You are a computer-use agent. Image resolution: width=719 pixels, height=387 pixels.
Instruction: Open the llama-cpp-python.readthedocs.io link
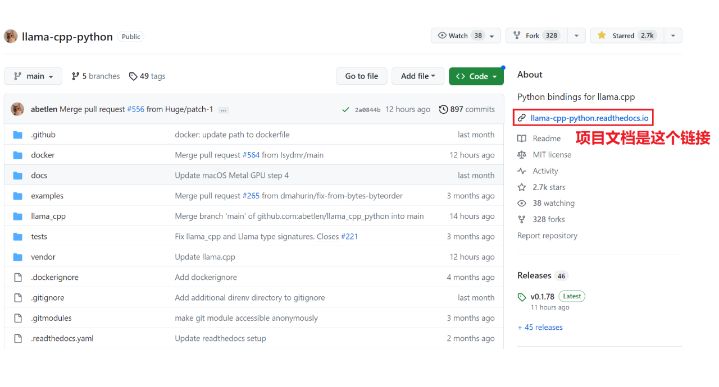[x=589, y=118]
